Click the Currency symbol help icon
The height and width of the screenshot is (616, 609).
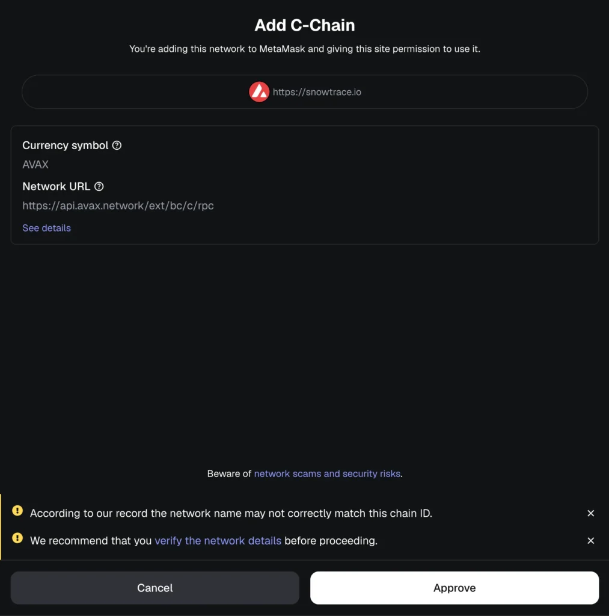pyautogui.click(x=117, y=146)
